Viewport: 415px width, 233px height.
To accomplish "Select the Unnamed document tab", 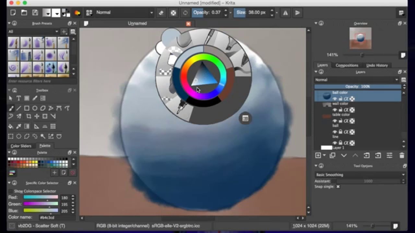I will 137,23.
